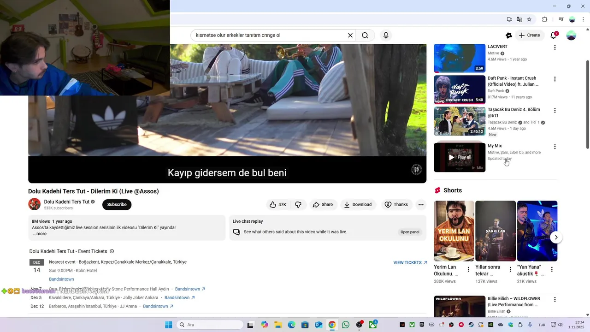Open WhatsApp from the taskbar
Screen dimensions: 590x332
345,325
